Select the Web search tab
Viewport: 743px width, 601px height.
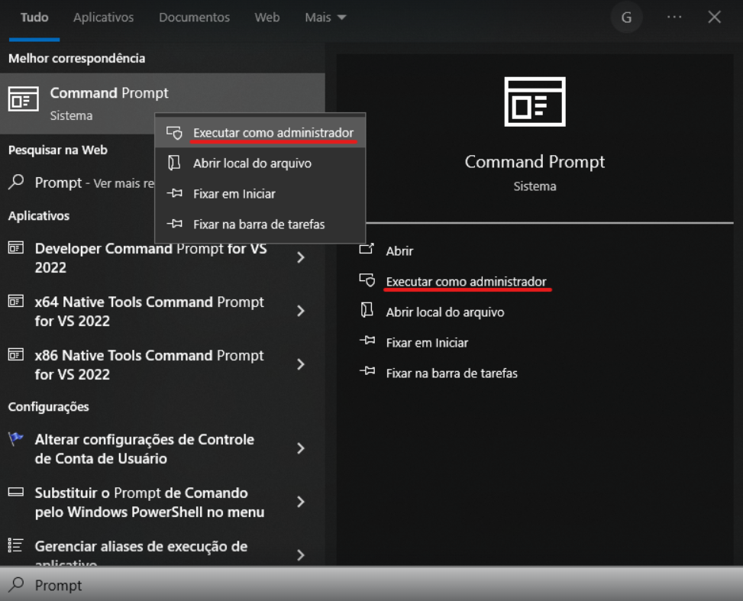click(267, 18)
